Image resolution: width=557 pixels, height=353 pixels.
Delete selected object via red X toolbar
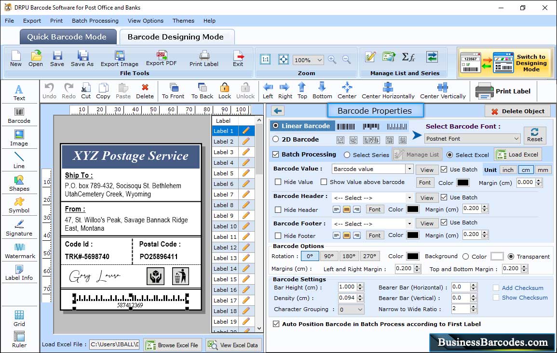pos(145,91)
